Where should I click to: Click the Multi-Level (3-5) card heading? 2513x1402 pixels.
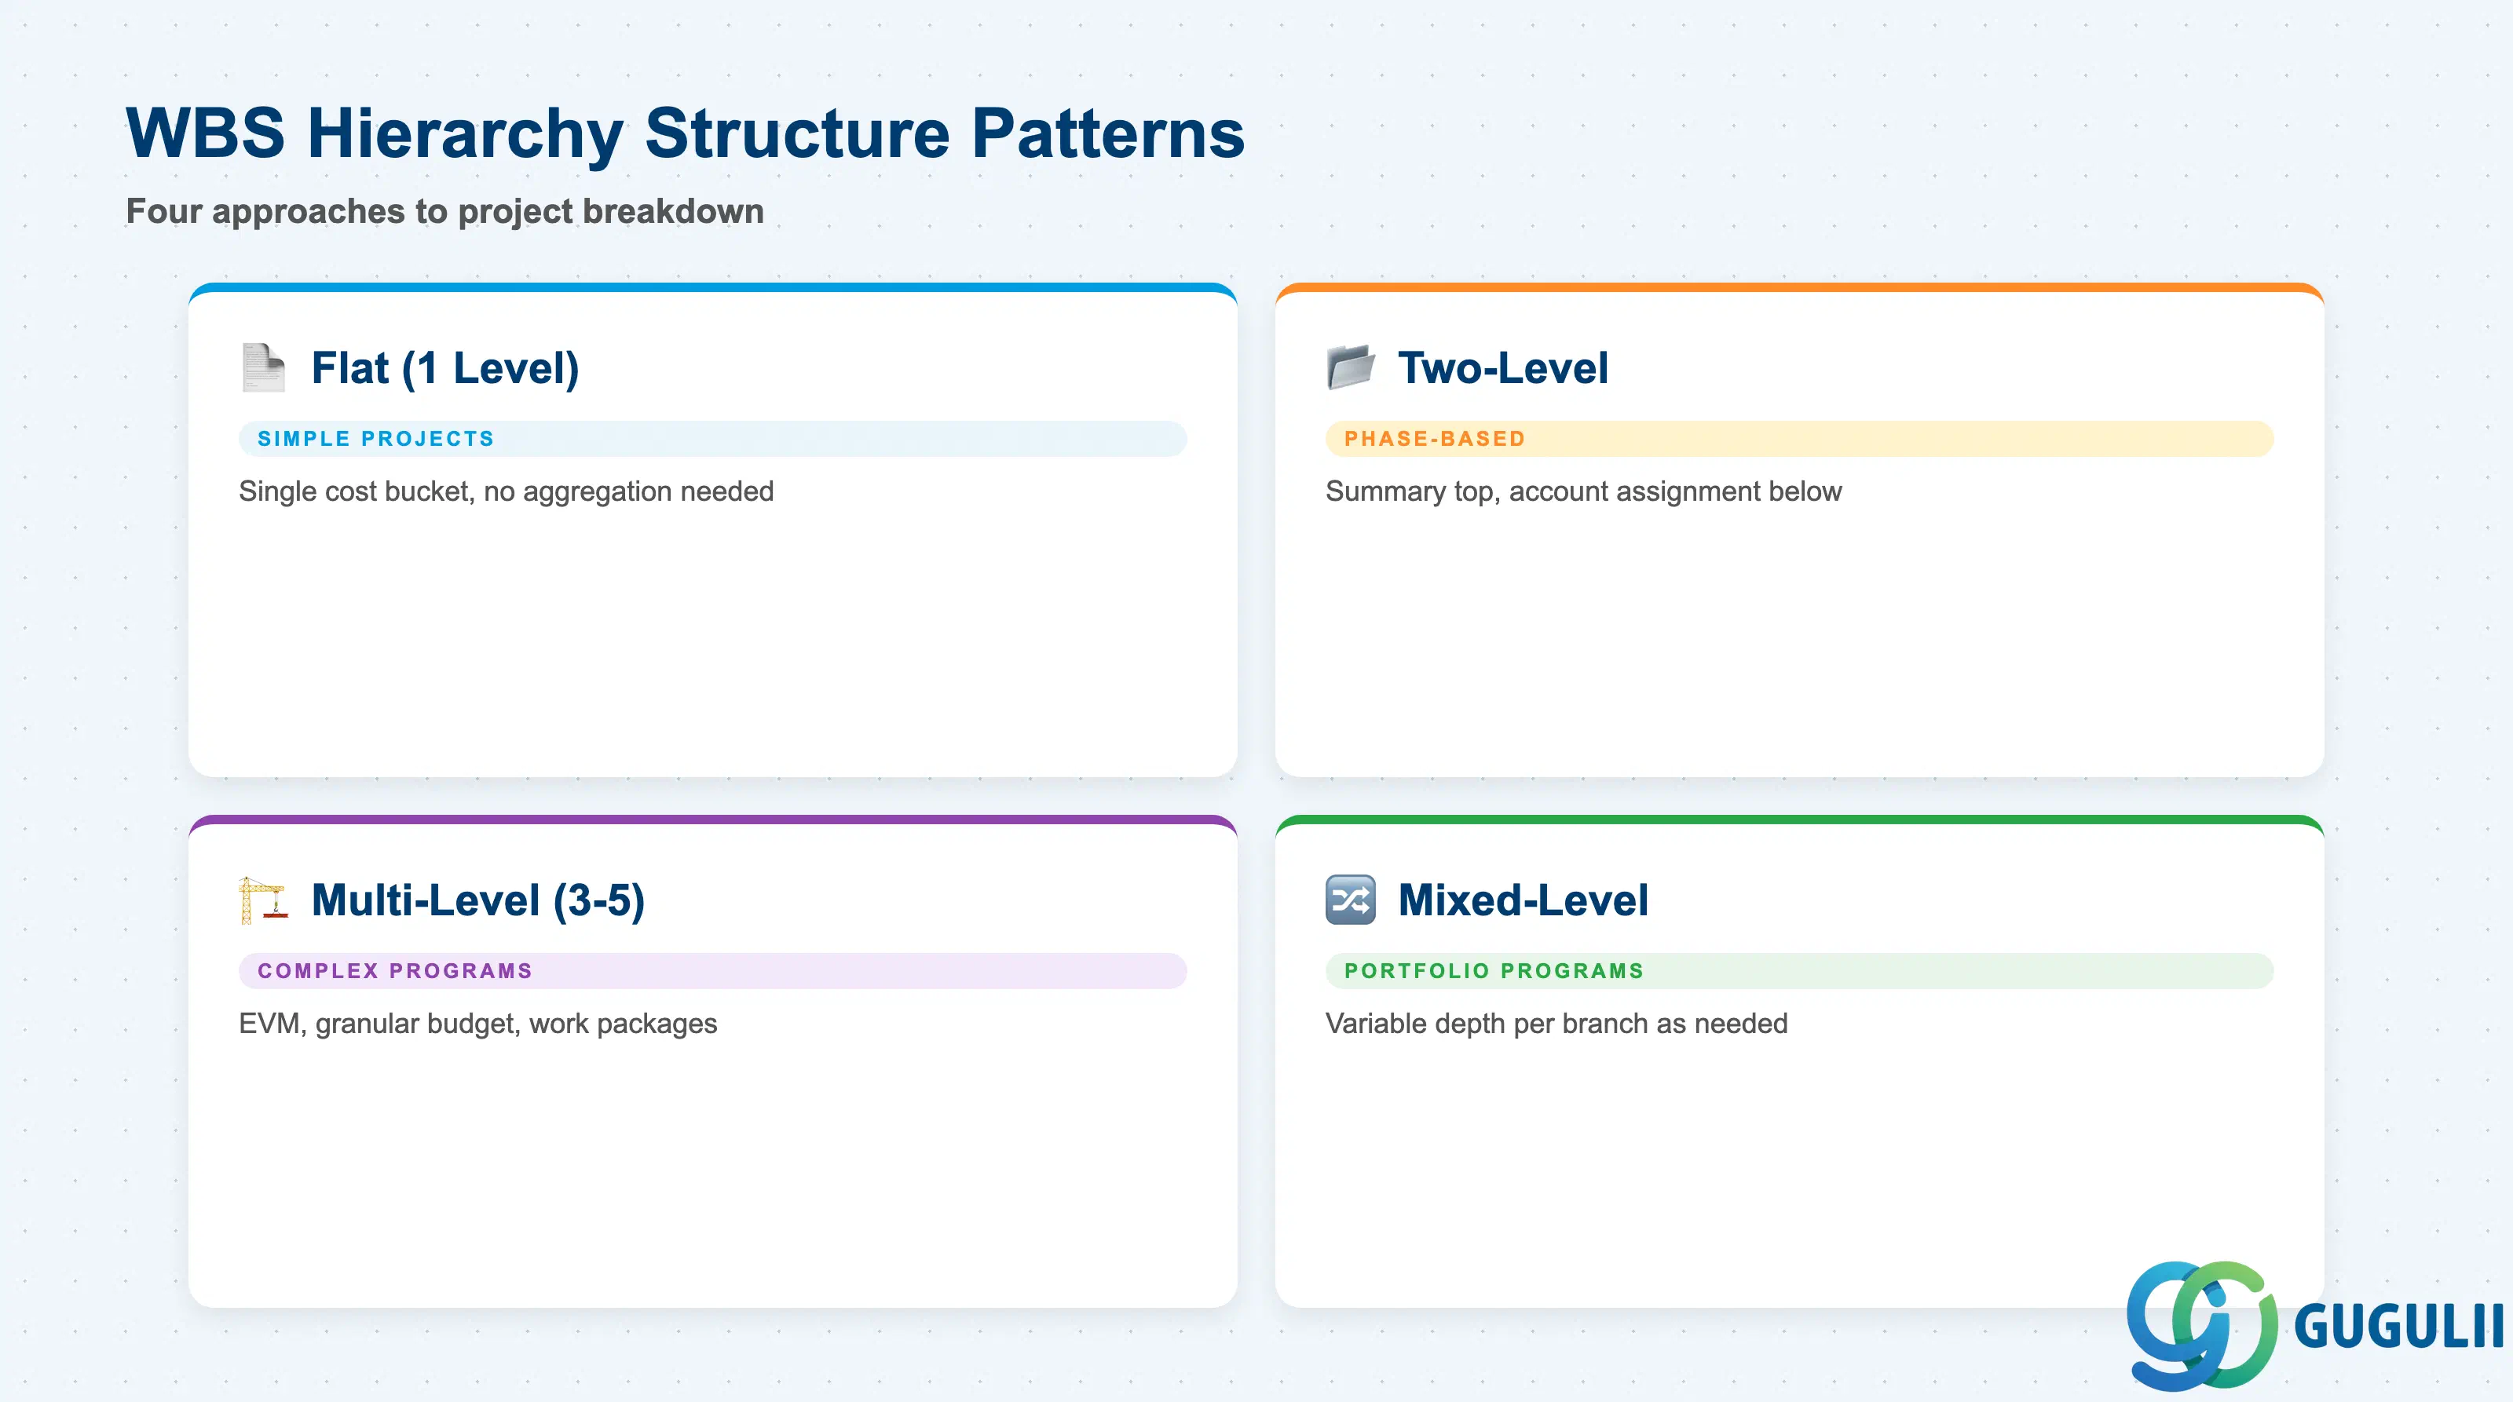point(478,901)
